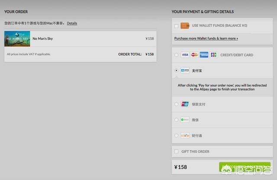Viewport: 277px width, 180px height.
Task: Tick the Gift This Order checkbox
Action: [176, 151]
